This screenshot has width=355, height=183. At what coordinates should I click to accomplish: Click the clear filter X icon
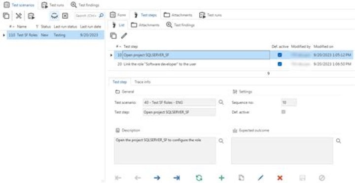[x=65, y=16]
